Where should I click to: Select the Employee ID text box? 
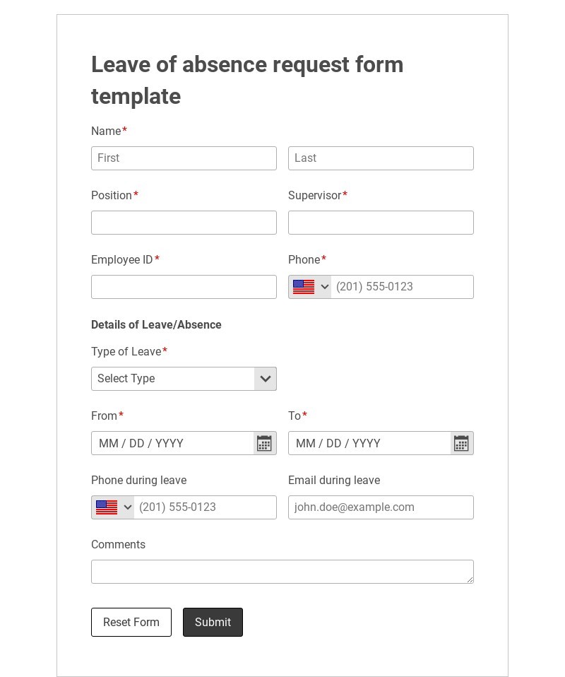tap(184, 287)
